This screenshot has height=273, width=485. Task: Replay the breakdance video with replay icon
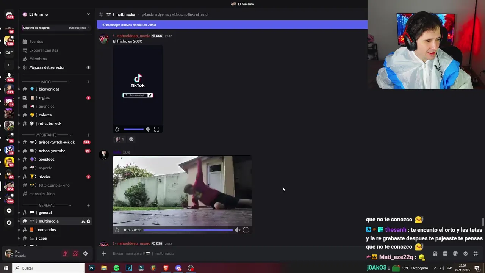pos(117,230)
